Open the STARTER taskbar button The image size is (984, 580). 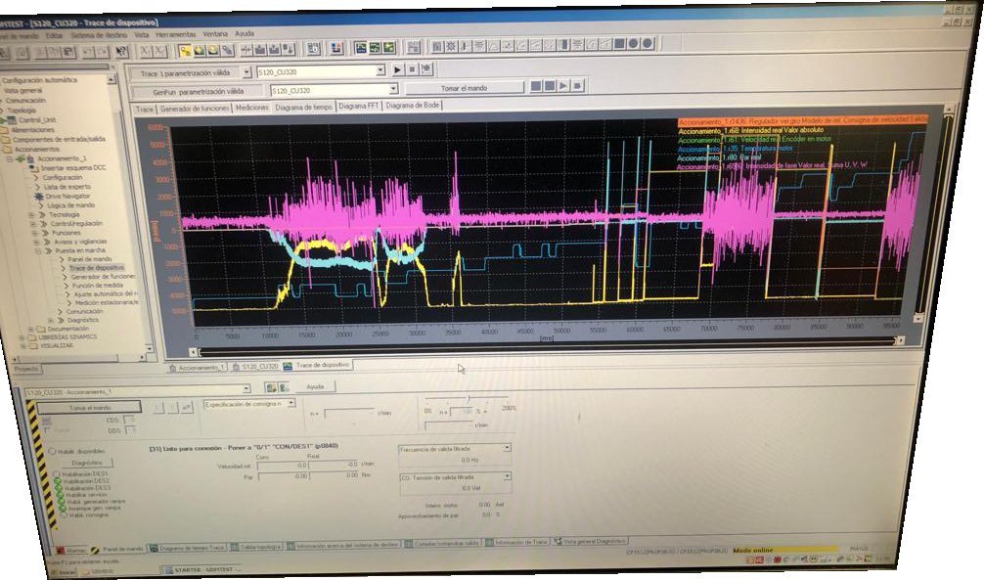click(x=202, y=570)
